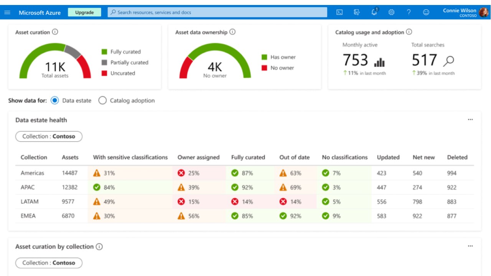Click the LATAM updated value 556
This screenshot has height=276, width=491.
click(382, 202)
